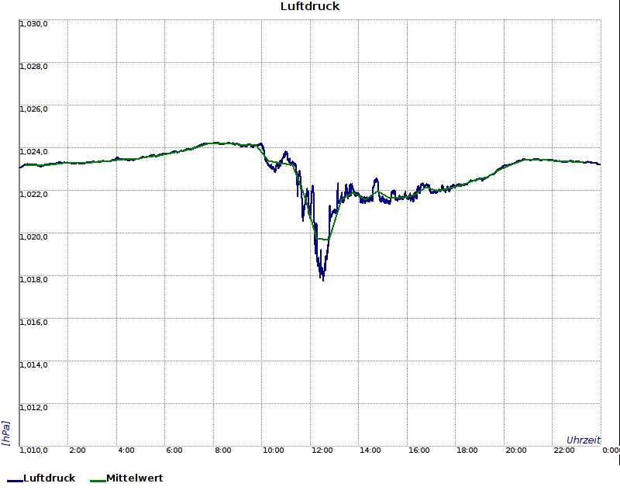This screenshot has height=504, width=620.
Task: Click the 1,020,0 y-axis value
Action: pyautogui.click(x=33, y=237)
